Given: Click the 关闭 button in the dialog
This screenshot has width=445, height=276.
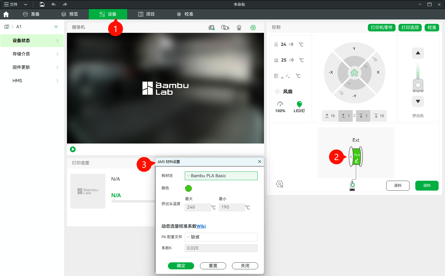Looking at the screenshot, I should (x=245, y=266).
